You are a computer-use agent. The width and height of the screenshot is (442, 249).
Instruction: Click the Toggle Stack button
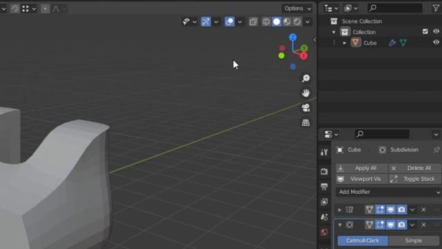415,179
